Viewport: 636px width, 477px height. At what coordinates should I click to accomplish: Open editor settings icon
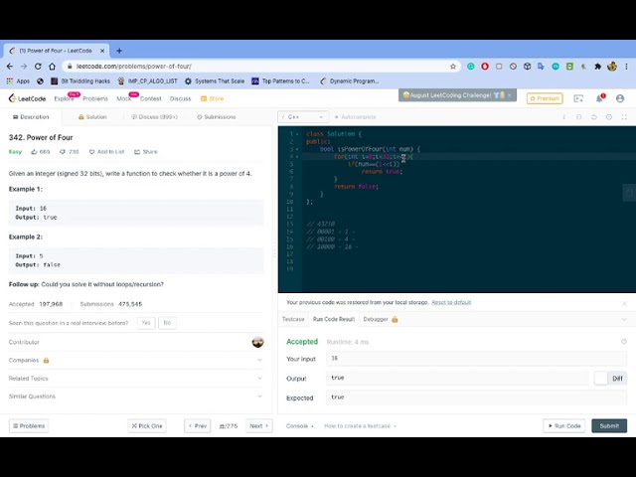click(609, 117)
